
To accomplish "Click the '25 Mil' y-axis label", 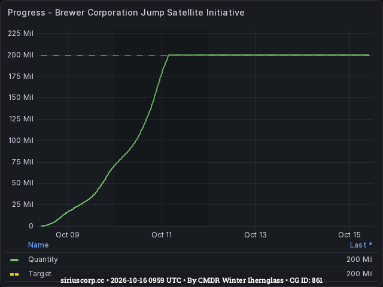I will pos(23,204).
